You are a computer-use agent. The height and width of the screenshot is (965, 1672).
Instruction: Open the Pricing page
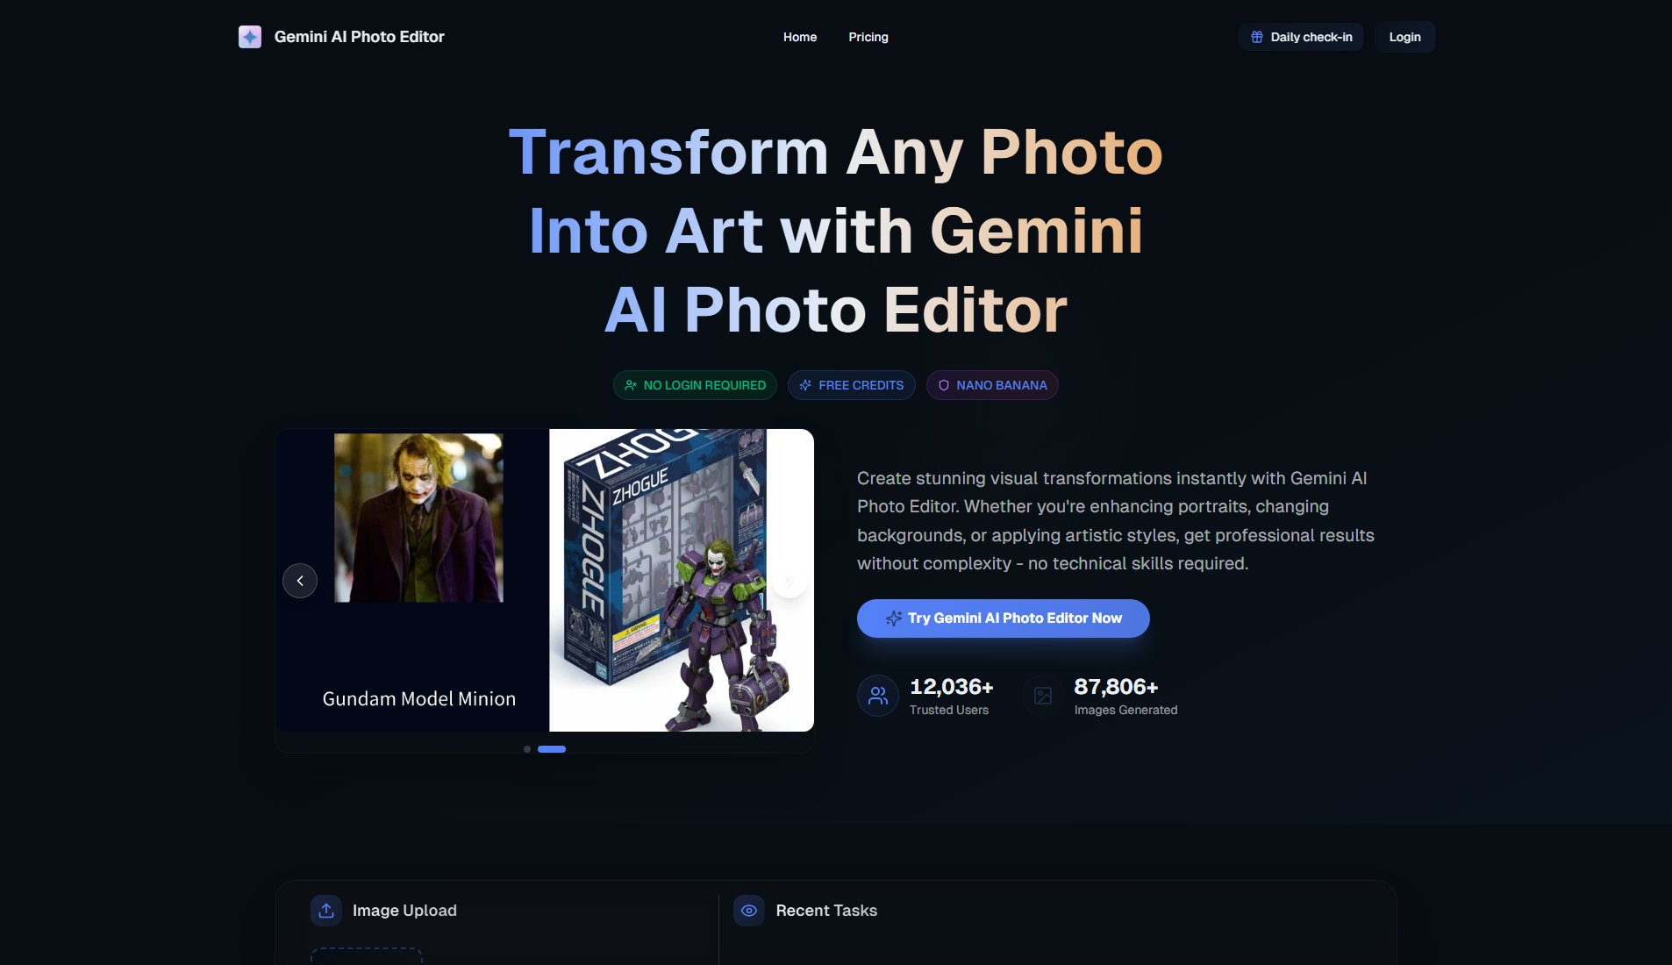(x=868, y=37)
